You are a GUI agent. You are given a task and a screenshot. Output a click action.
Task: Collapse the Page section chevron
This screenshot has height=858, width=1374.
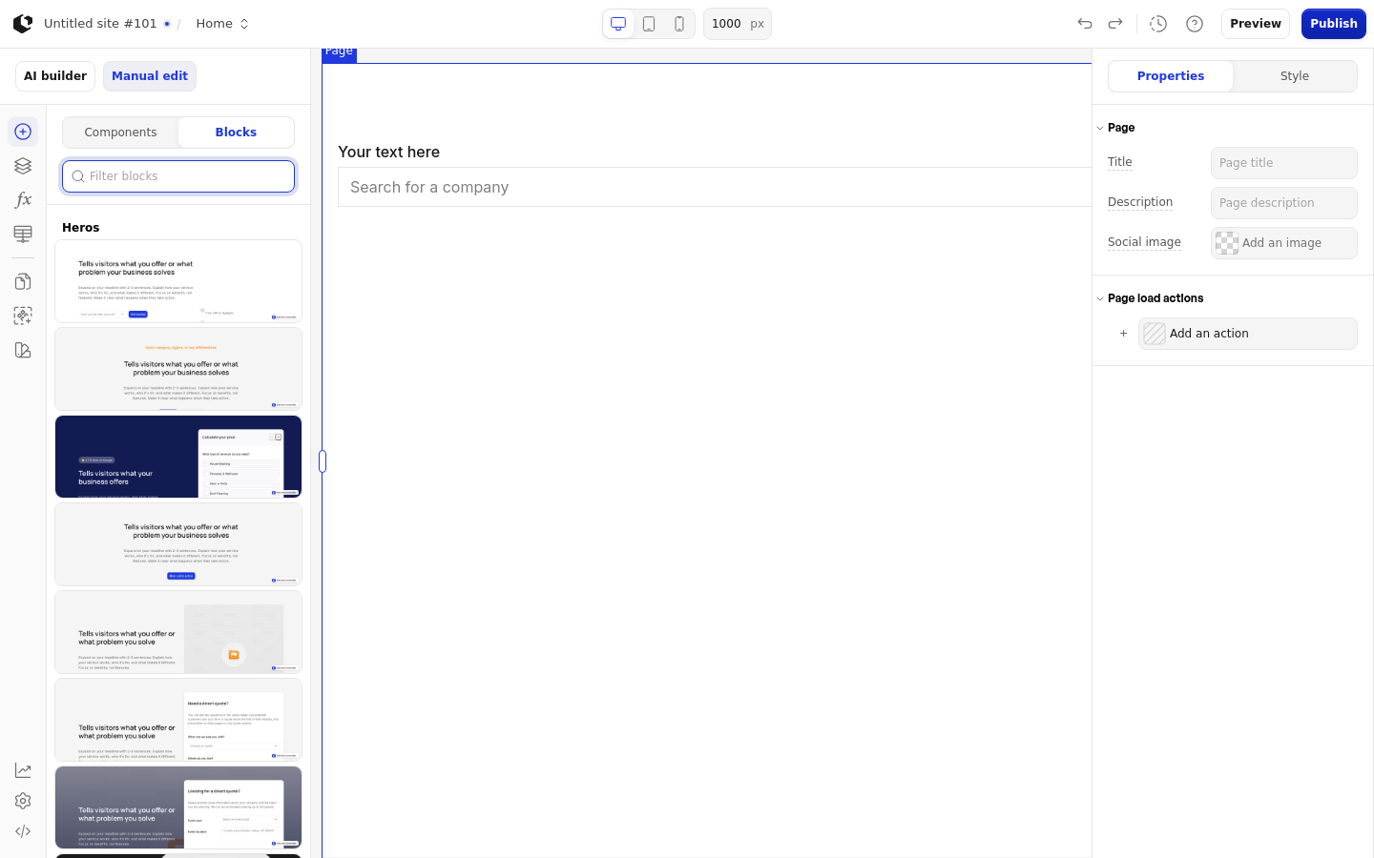coord(1099,128)
